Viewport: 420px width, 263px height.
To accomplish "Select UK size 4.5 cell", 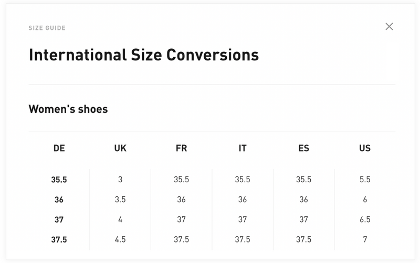I will point(120,239).
